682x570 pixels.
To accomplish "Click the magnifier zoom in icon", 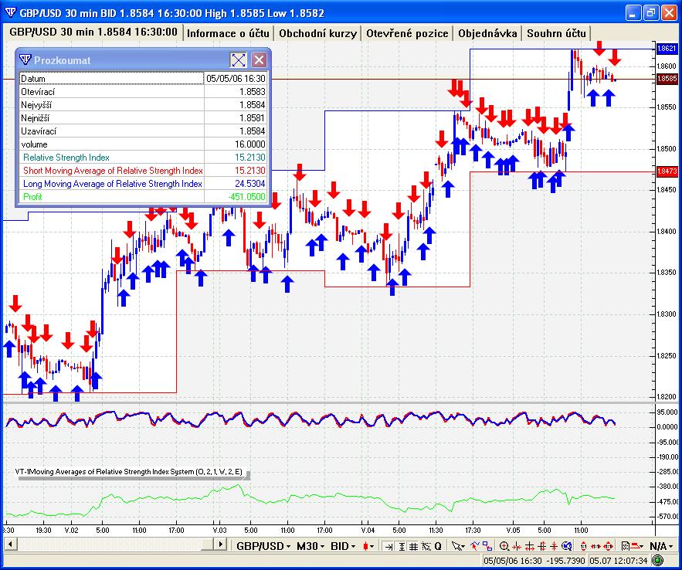I will click(504, 546).
